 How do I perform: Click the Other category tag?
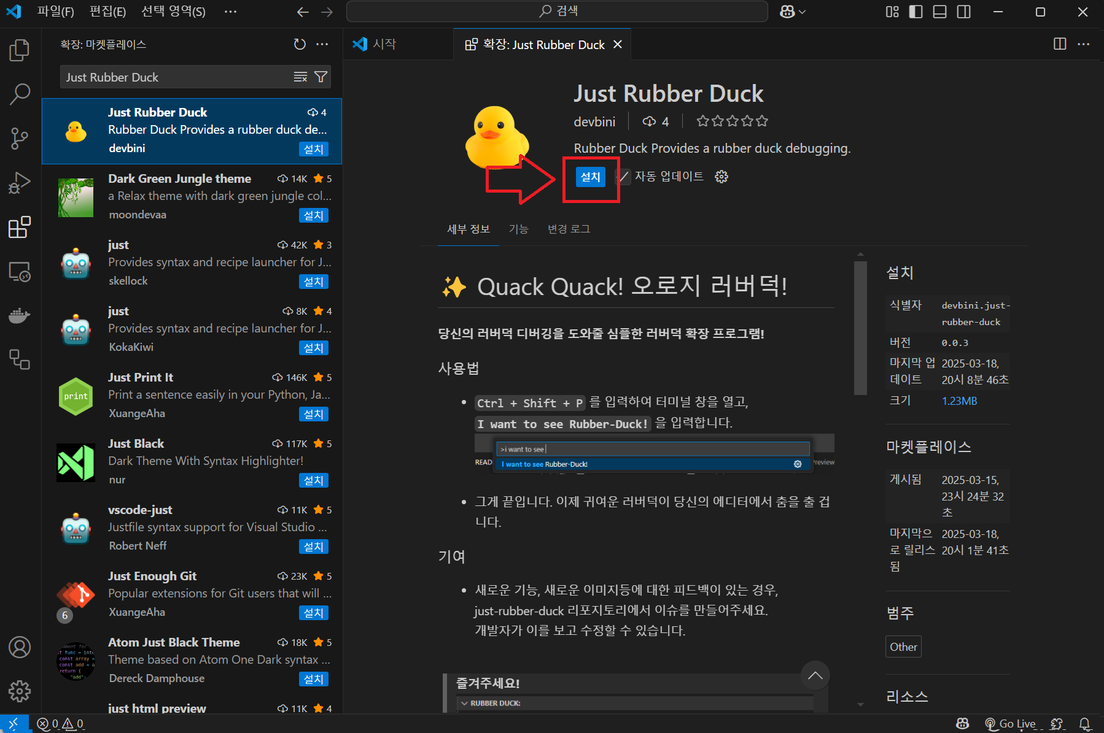(903, 647)
